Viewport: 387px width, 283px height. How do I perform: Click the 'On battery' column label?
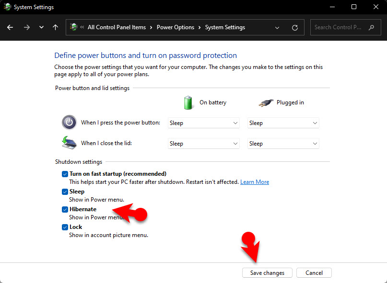tap(213, 102)
